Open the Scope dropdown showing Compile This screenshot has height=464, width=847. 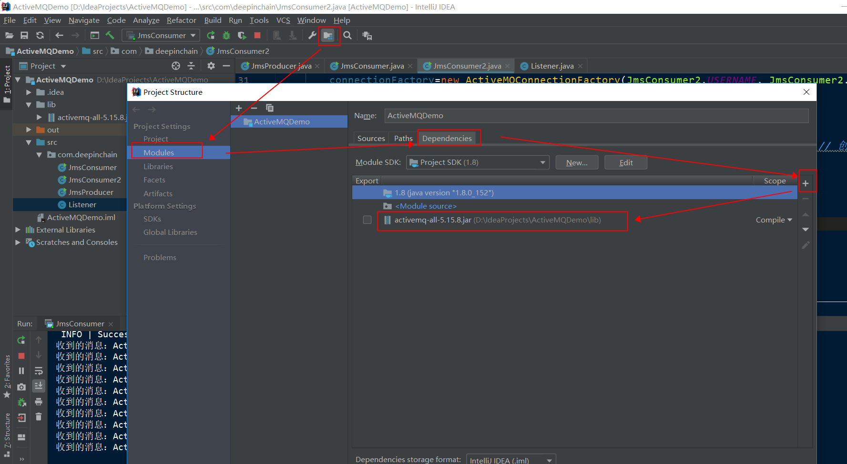(773, 220)
